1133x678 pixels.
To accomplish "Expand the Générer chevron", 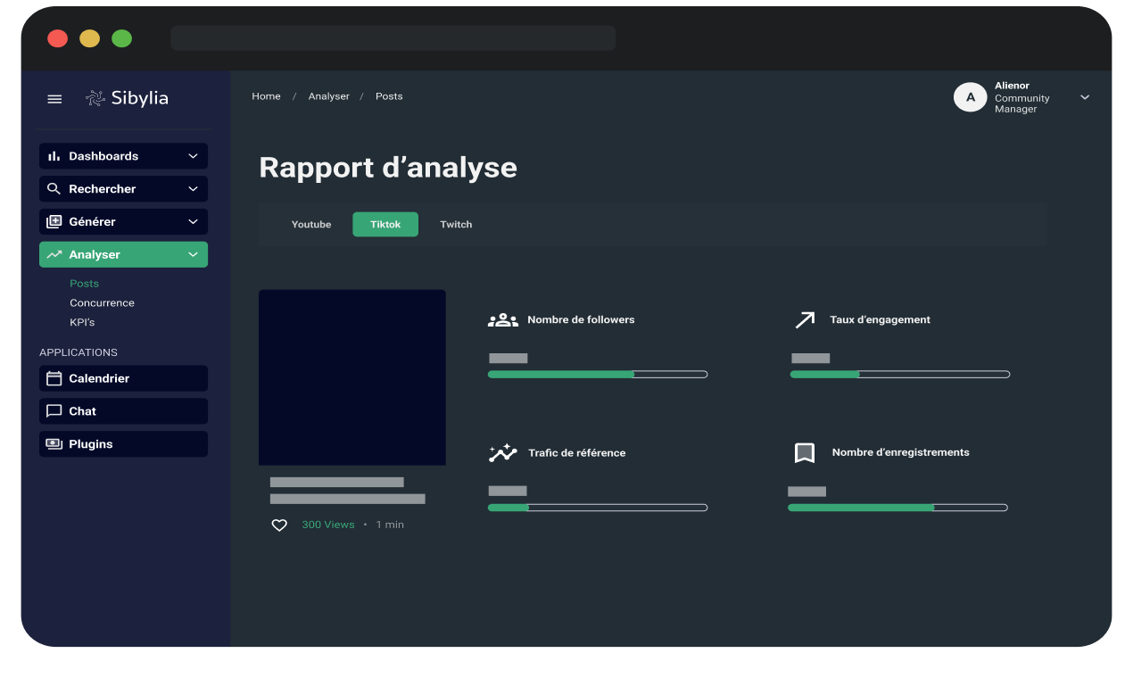I will [193, 221].
